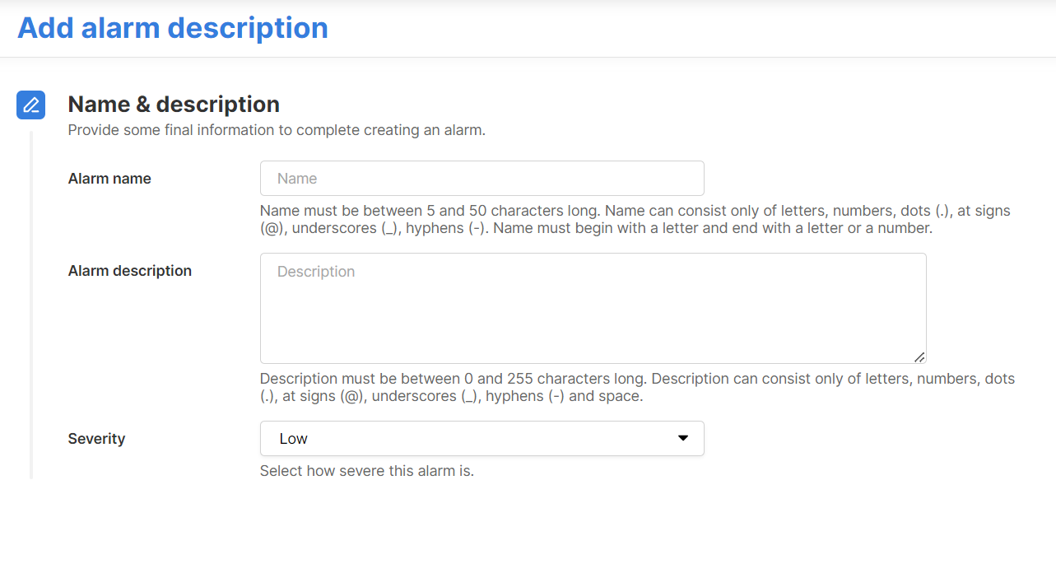Click the "Add alarm description" page title
The height and width of the screenshot is (564, 1056).
click(x=173, y=27)
